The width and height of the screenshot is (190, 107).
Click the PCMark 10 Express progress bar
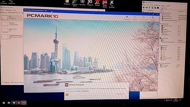(88, 95)
